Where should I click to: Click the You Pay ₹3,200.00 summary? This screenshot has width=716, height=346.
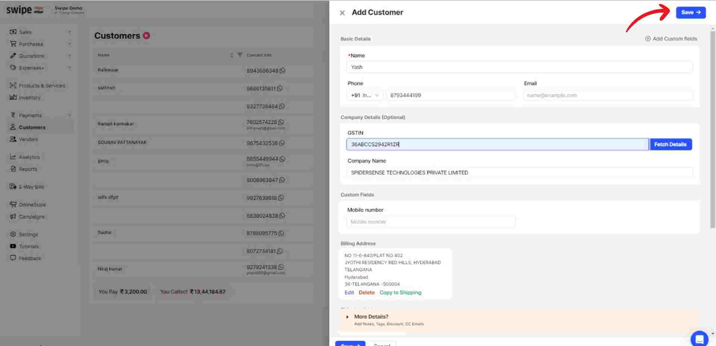tap(123, 292)
